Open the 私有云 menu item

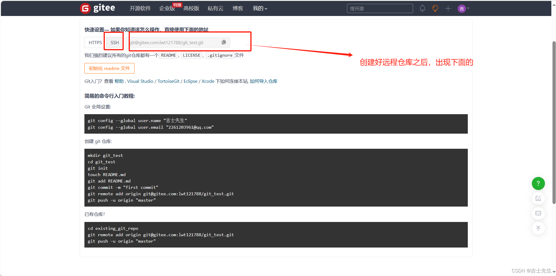pyautogui.click(x=215, y=8)
